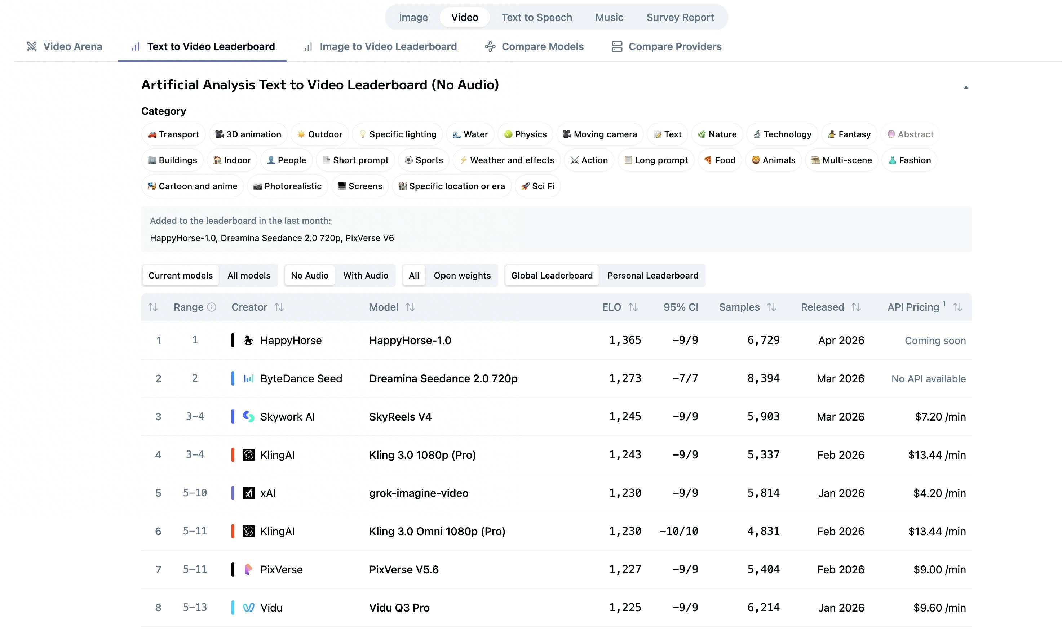Click the Vidu creator logo icon
Viewport: 1062px width, 635px height.
coord(248,607)
